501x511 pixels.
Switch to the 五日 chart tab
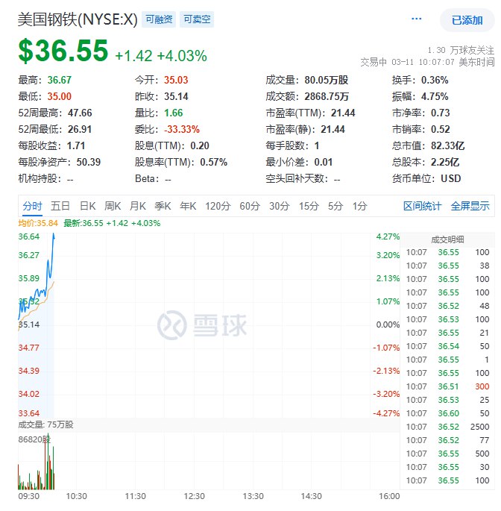[x=60, y=206]
